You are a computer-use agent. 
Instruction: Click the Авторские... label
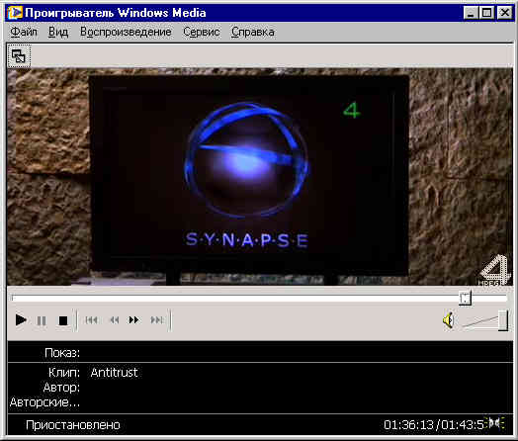tap(44, 402)
